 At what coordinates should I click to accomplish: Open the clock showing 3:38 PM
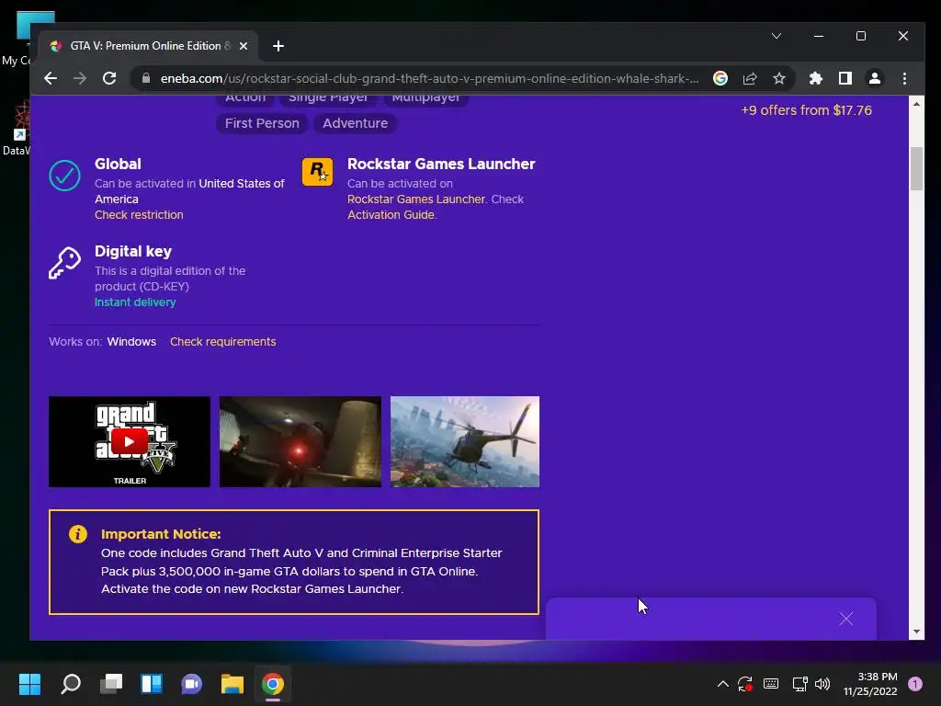(870, 684)
